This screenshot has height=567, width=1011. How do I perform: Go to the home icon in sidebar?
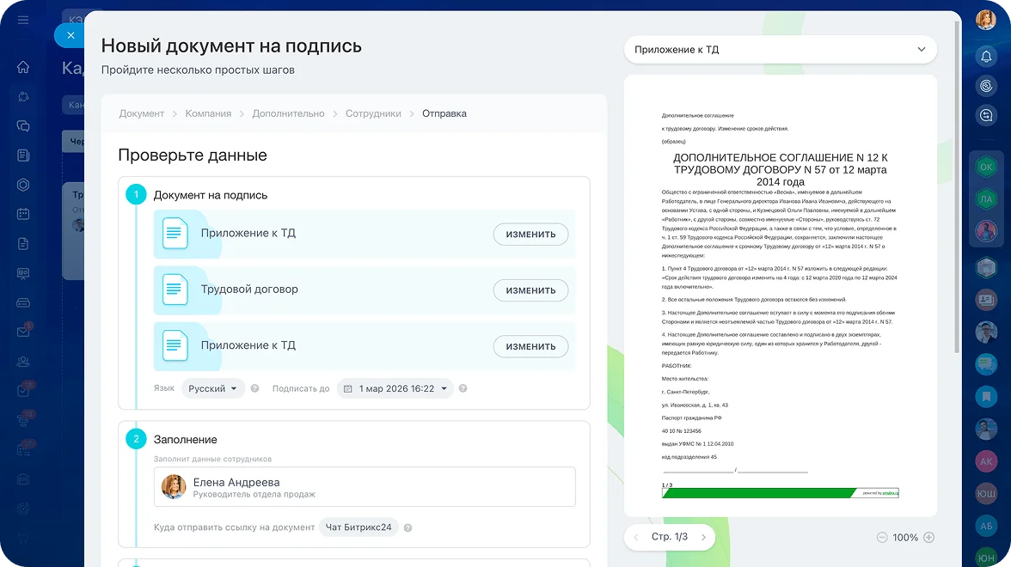click(23, 67)
